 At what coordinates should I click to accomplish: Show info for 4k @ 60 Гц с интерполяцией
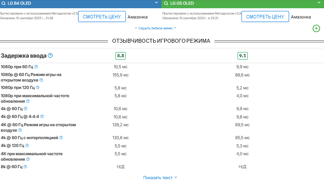61,138
